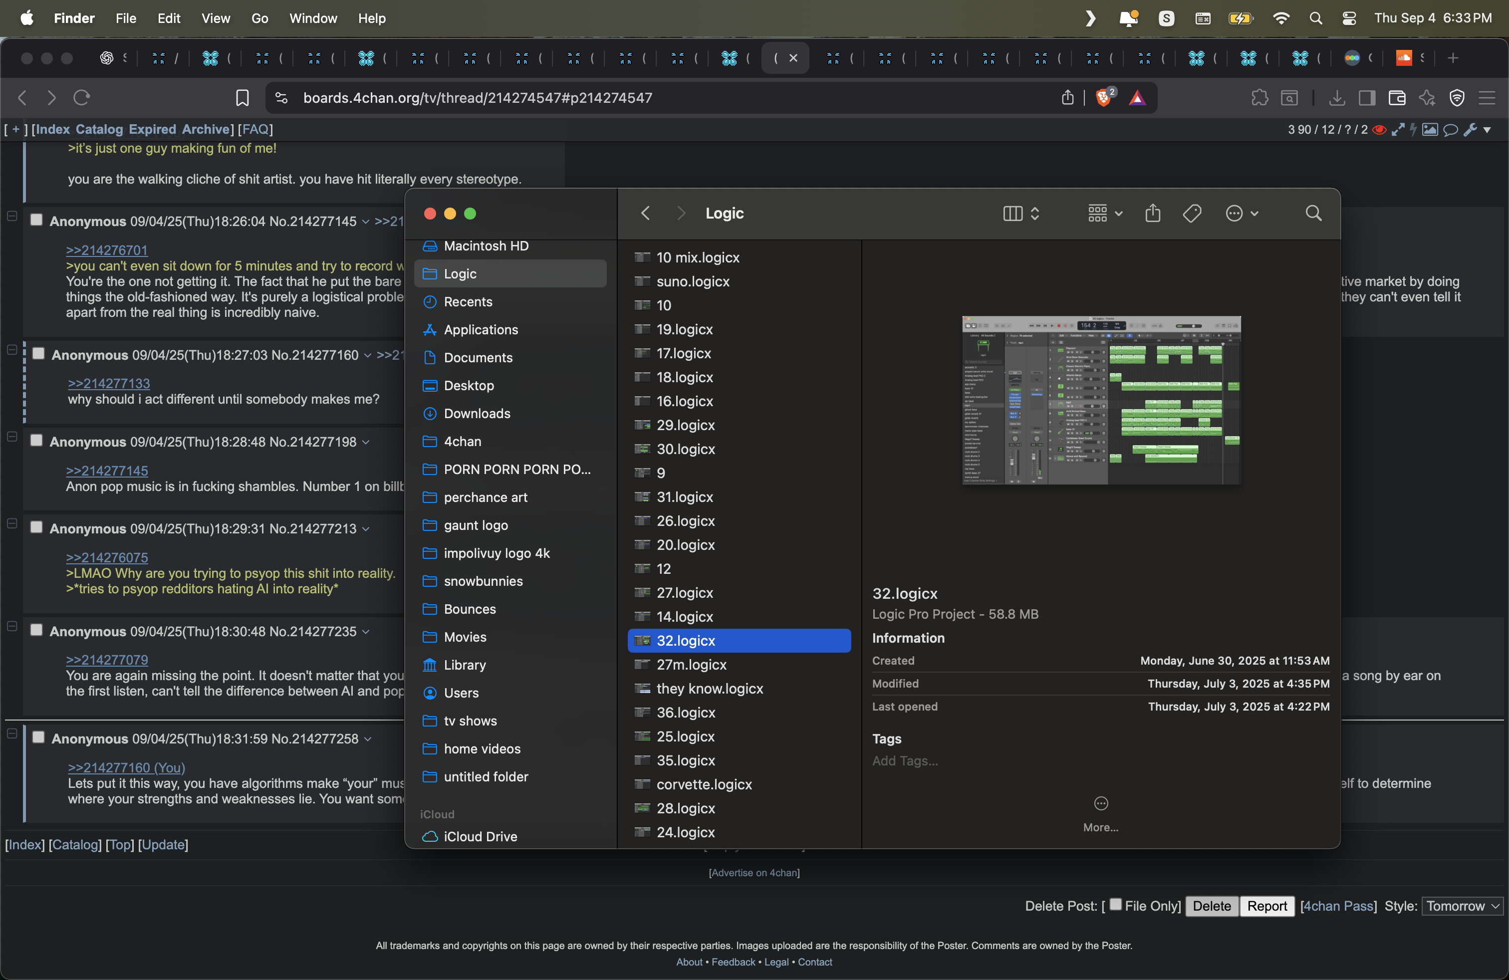Click the 32.logicx preview thumbnail
The image size is (1509, 980).
(1101, 400)
